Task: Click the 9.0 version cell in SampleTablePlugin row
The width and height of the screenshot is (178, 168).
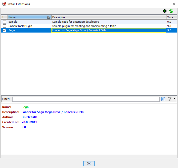Action: [171, 26]
